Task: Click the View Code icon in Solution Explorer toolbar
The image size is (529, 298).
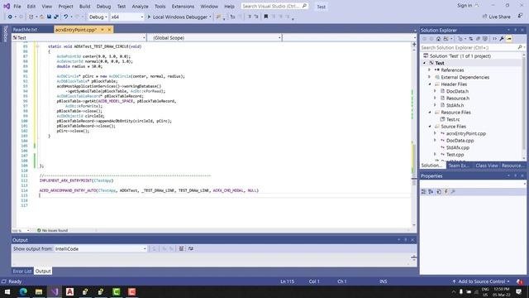Action: point(494,39)
